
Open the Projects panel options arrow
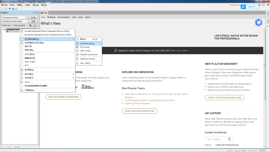point(33,13)
